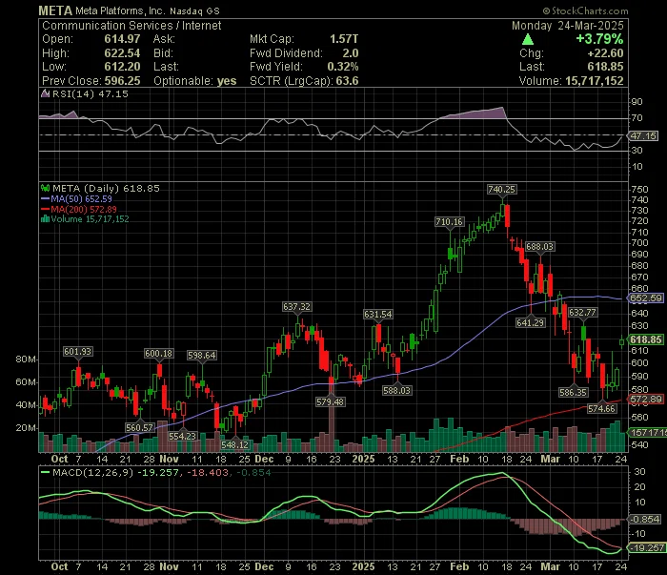Click the Feb label on the price chart axis
This screenshot has height=575, width=667.
pos(459,460)
